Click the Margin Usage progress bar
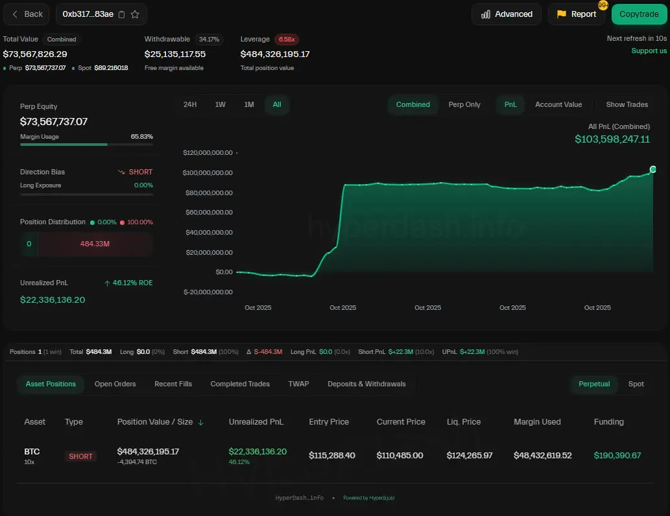The width and height of the screenshot is (670, 516). [x=86, y=145]
